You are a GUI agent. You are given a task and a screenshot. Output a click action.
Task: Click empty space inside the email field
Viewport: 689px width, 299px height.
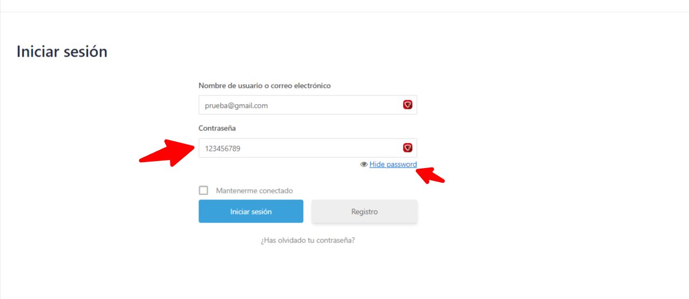(335, 105)
